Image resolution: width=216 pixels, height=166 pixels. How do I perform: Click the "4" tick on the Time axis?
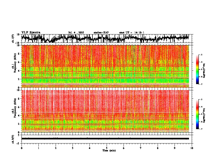coord(90,148)
